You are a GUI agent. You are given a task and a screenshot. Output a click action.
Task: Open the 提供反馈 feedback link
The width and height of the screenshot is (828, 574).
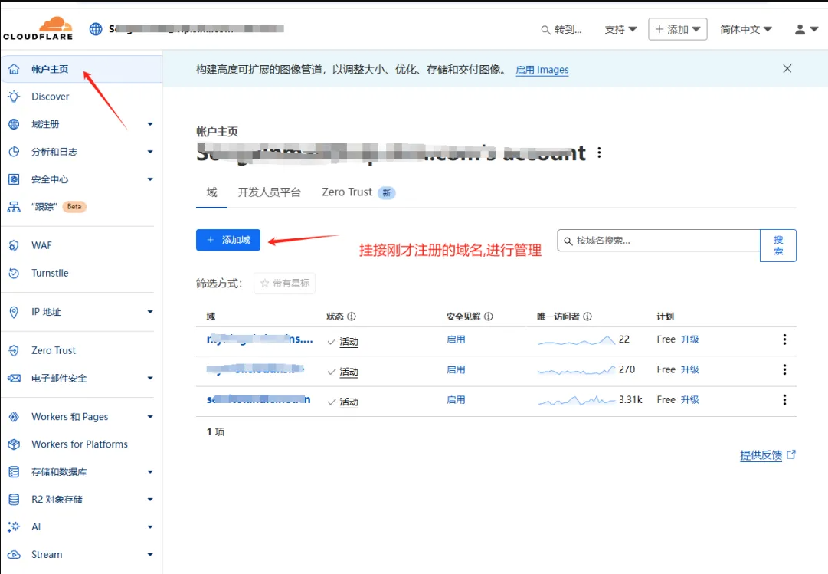767,455
